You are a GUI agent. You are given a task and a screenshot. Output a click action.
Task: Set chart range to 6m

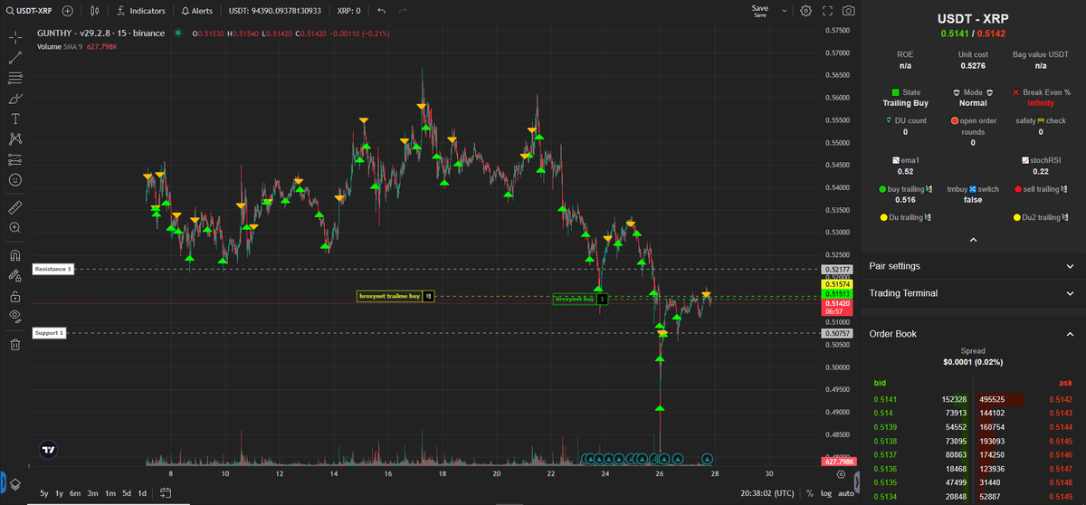(x=75, y=493)
